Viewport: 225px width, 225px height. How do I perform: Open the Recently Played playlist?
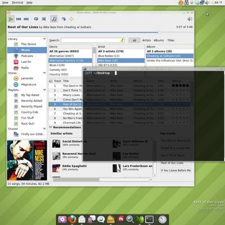(27, 106)
